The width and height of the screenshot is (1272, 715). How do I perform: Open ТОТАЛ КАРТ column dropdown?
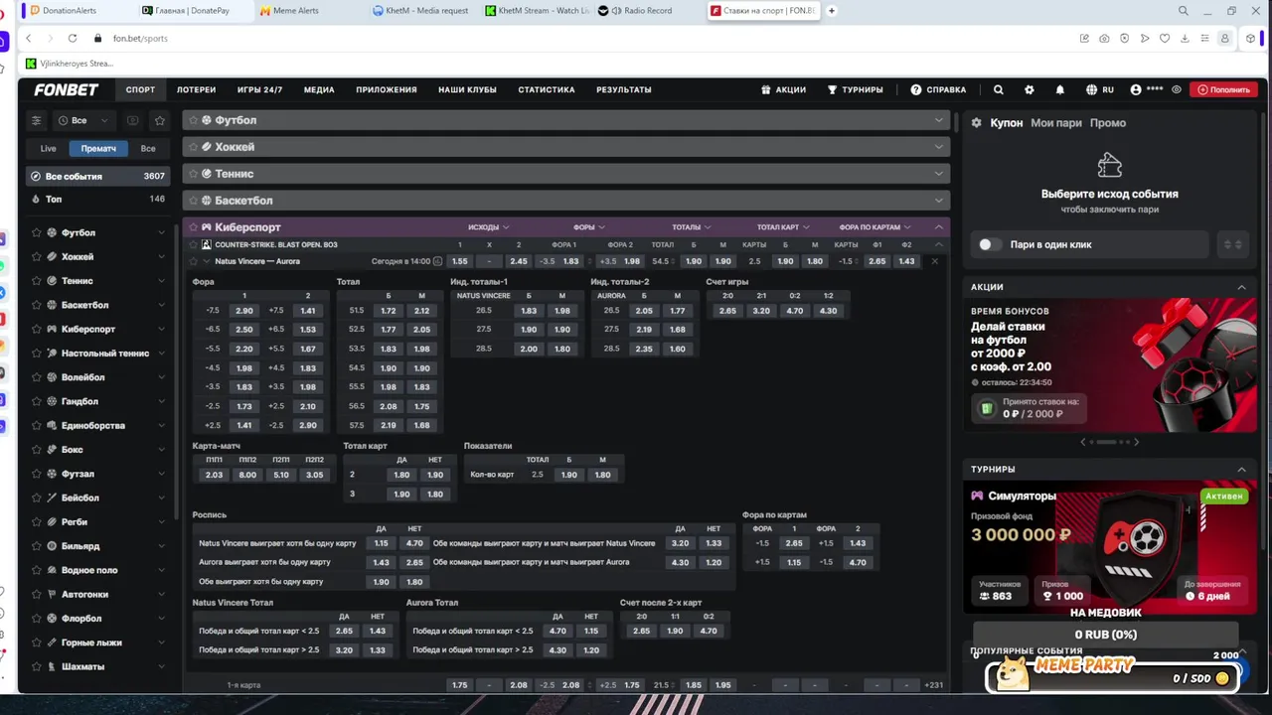784,227
